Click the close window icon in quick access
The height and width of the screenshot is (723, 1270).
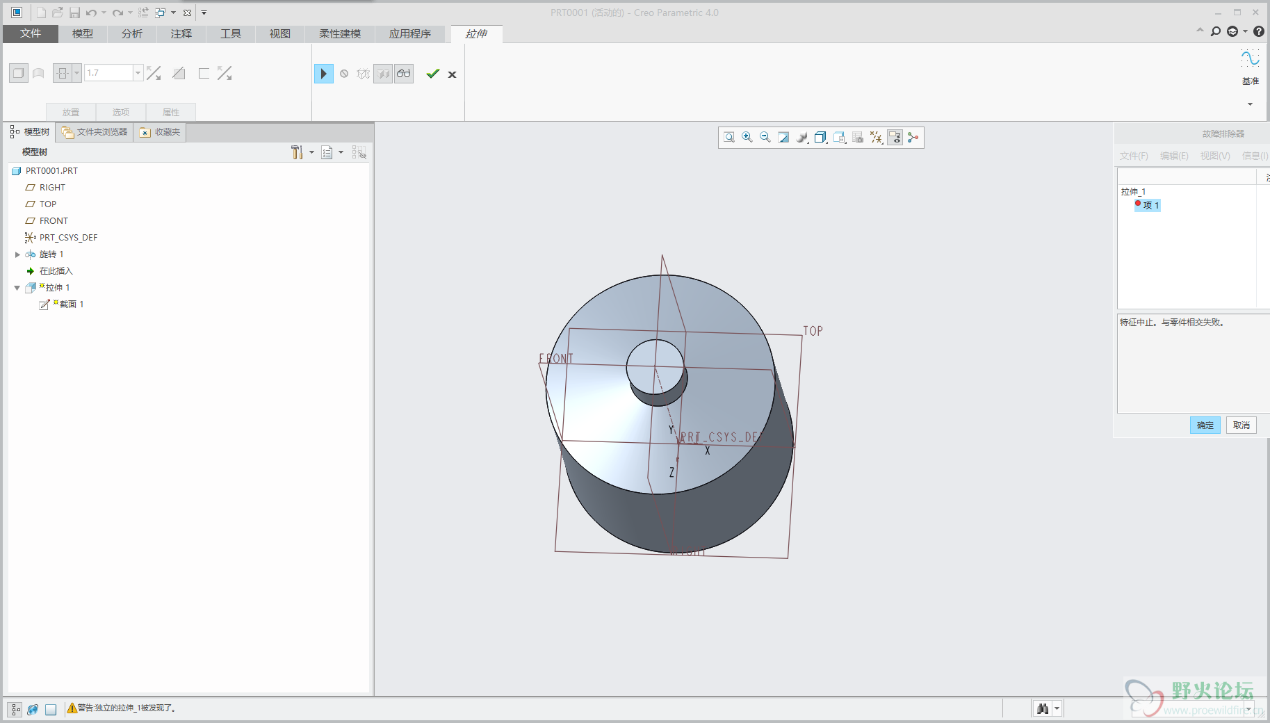tap(187, 13)
